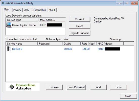Select the Device 2 list row
Viewport: 139px width, 101px height.
pos(70,49)
